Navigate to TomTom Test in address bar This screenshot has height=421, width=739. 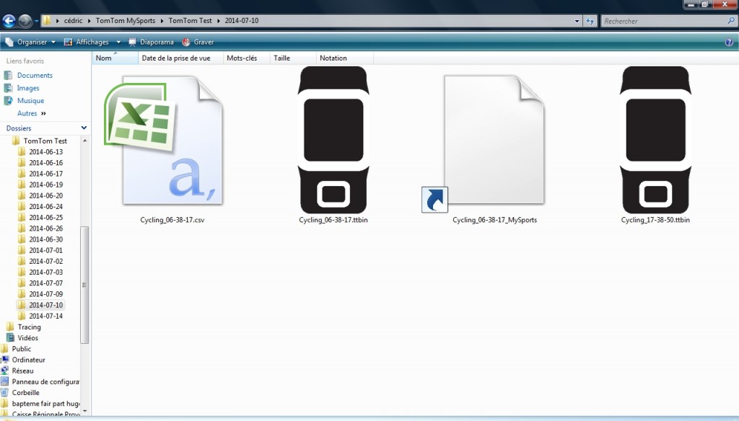point(190,21)
